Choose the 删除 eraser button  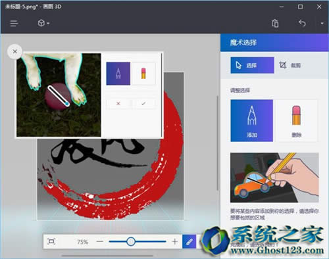pos(296,121)
